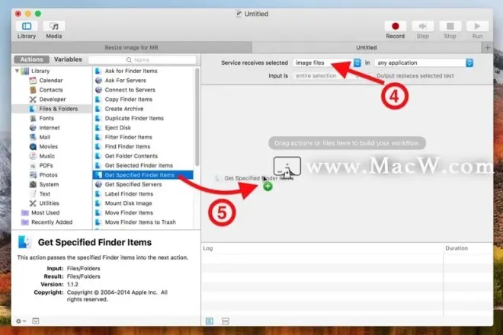Screen dimensions: 503x335
Task: Select the Untitled document tab
Action: coord(367,47)
